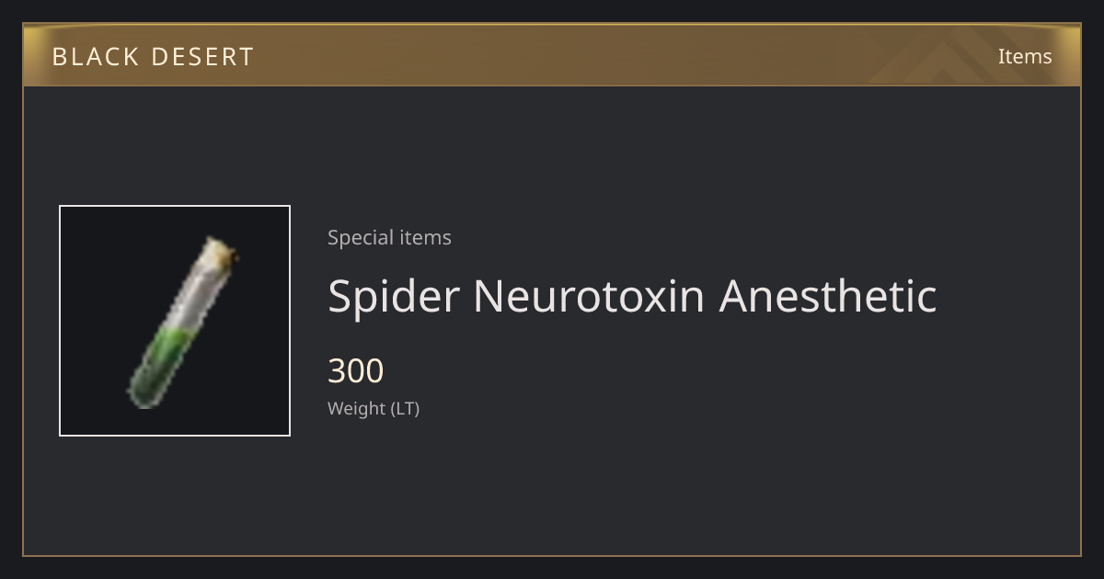Open the BLACK DESERT home logo
The height and width of the screenshot is (579, 1104).
point(153,56)
